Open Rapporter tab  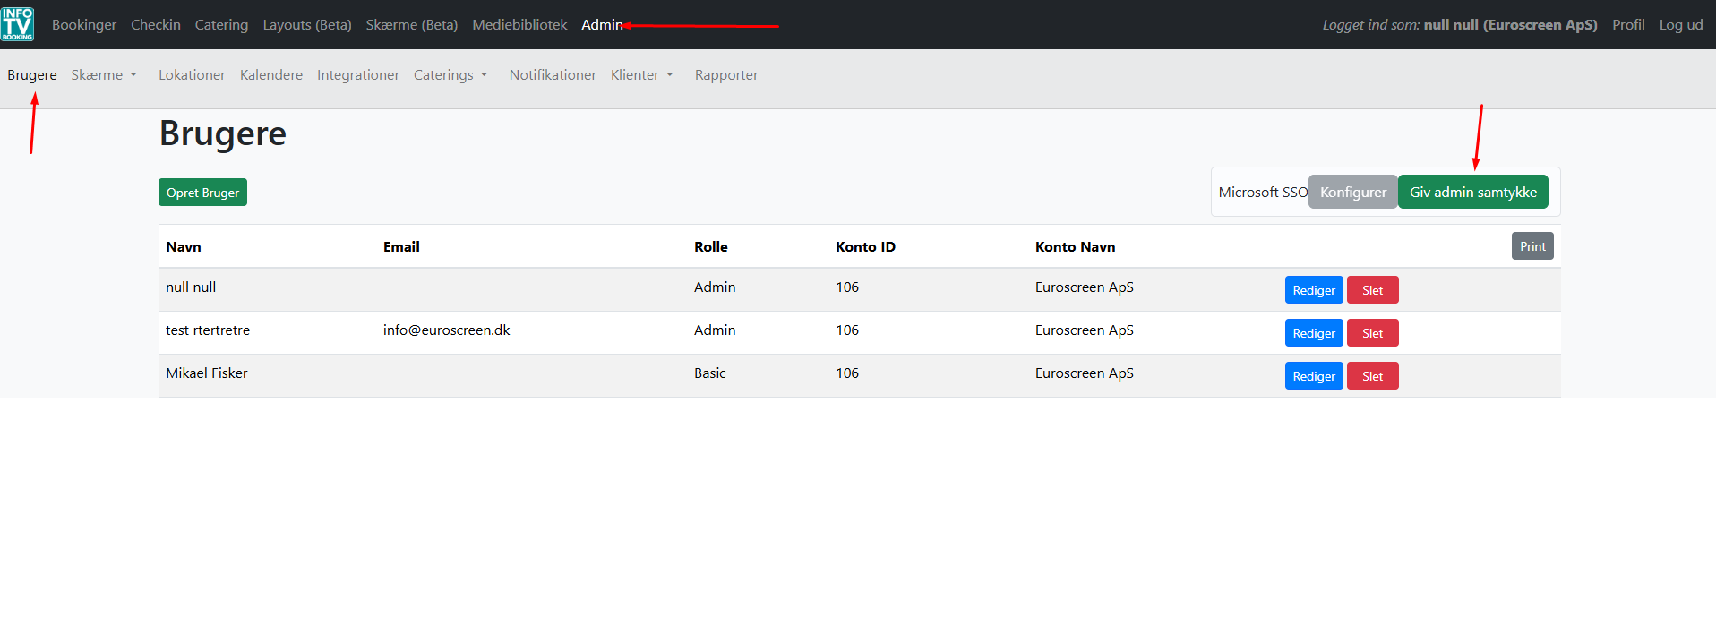tap(726, 75)
